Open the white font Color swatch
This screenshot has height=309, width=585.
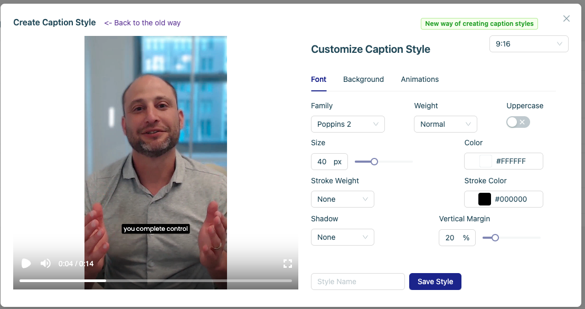(x=485, y=161)
